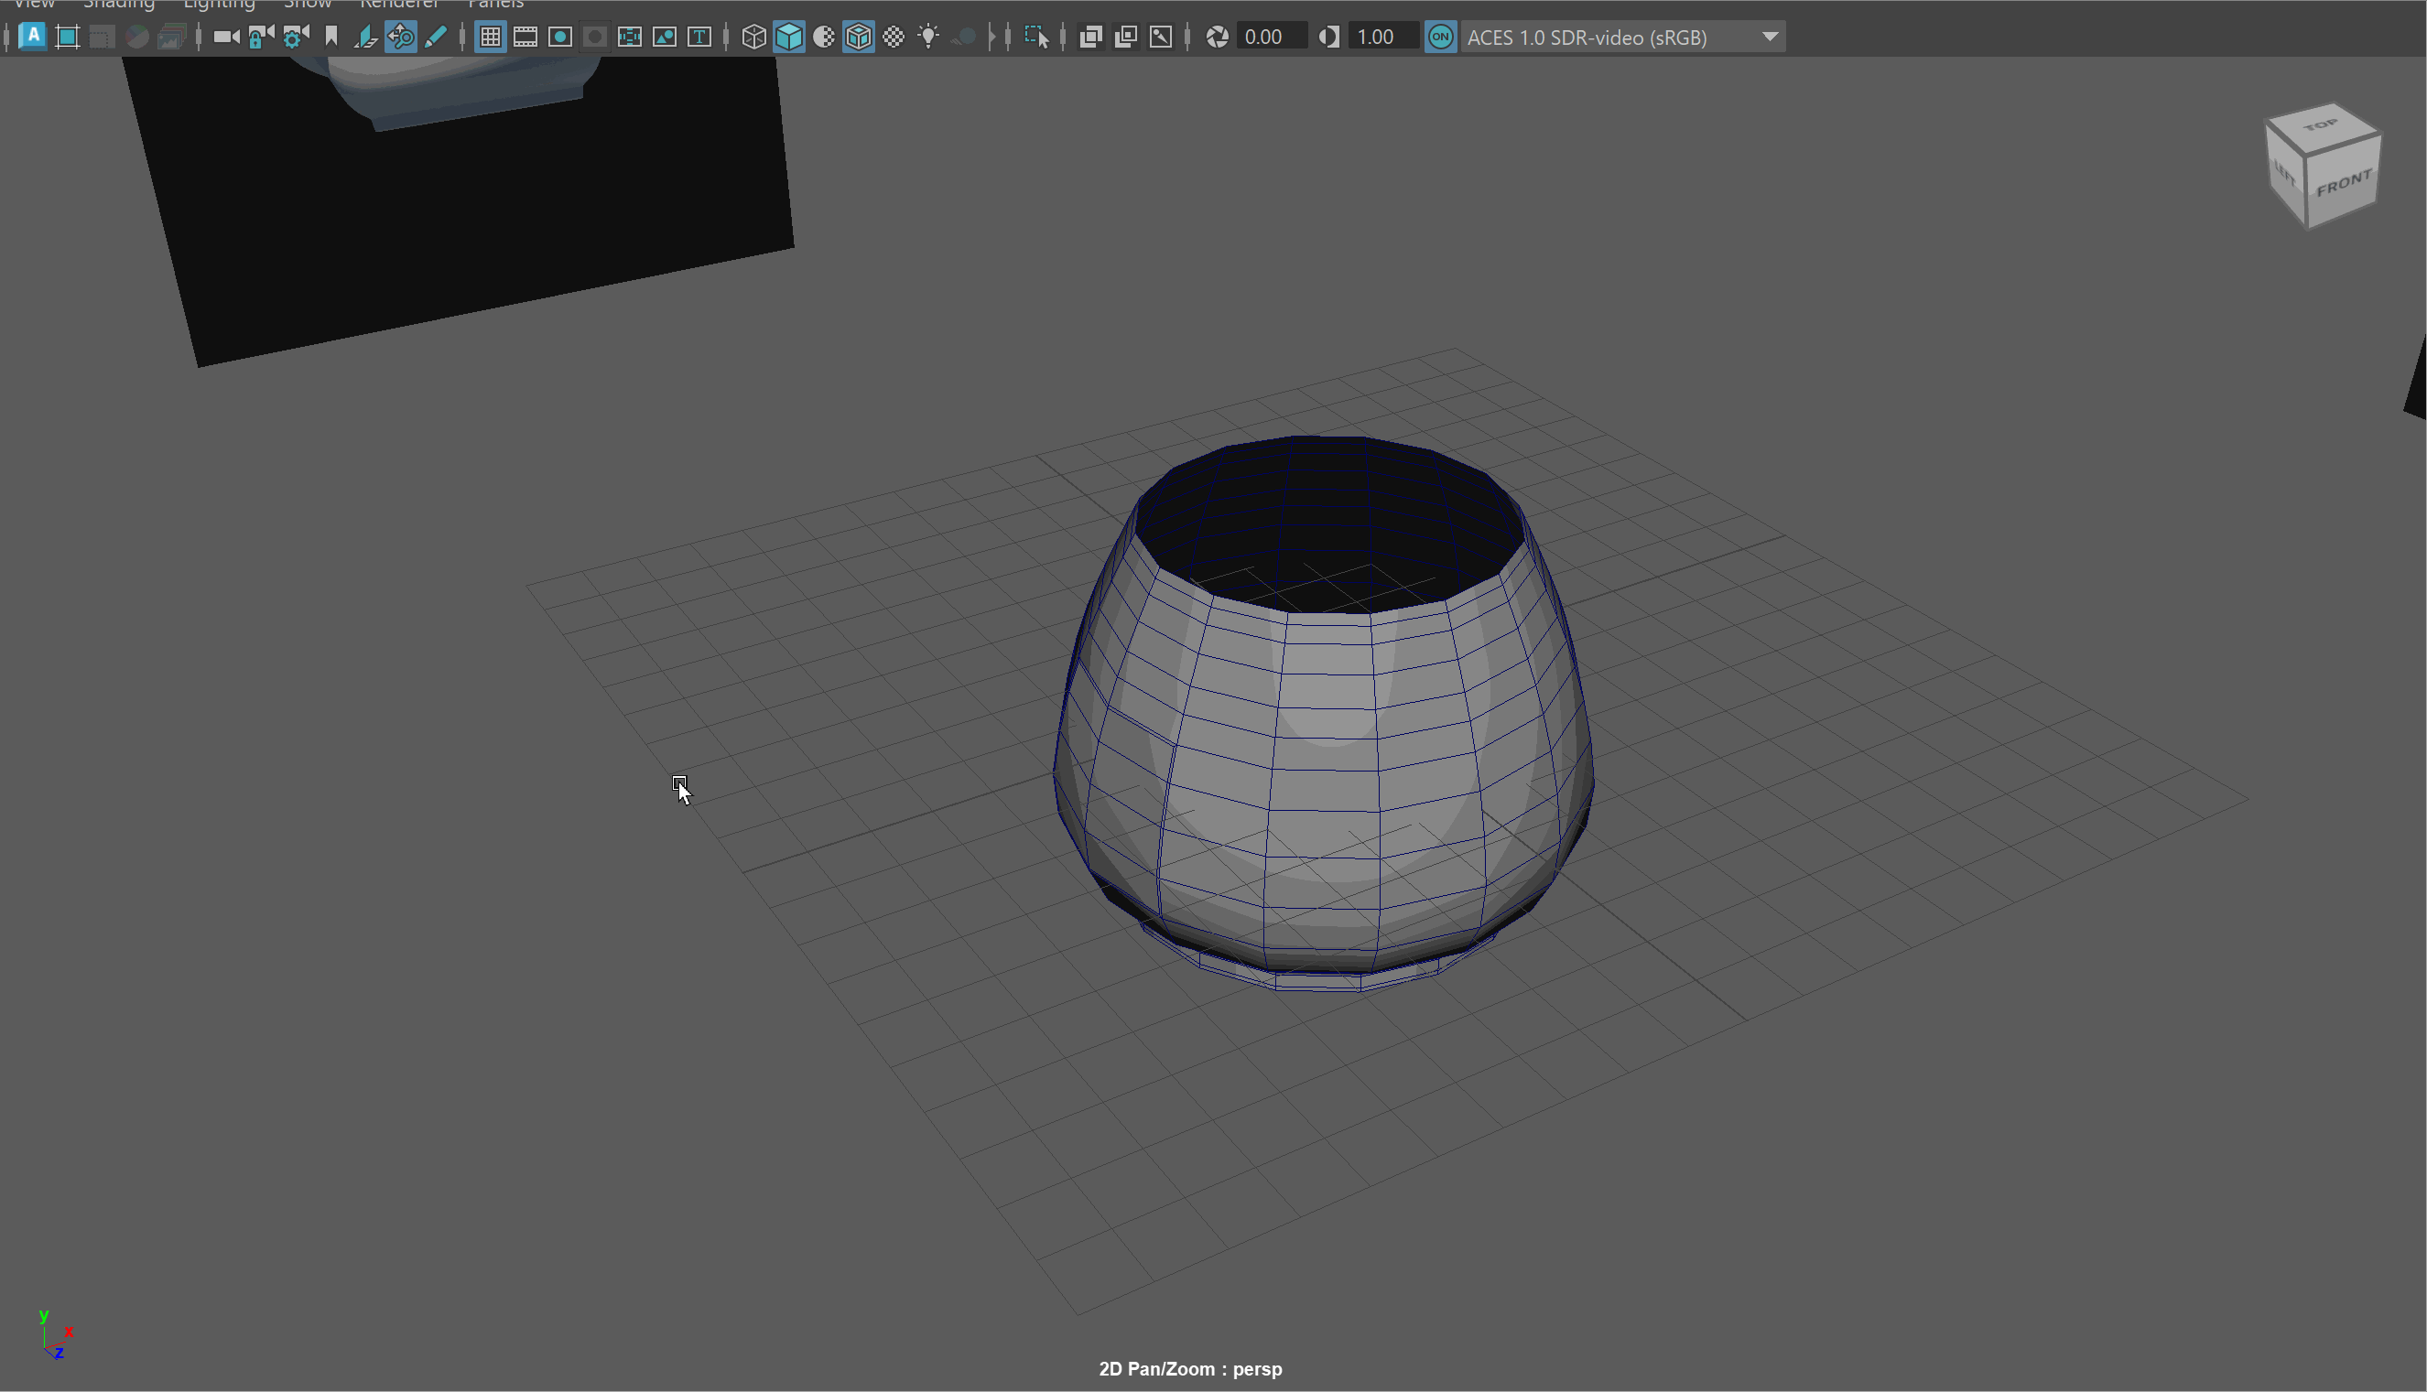Screen dimensions: 2427x1392
Task: Toggle 2D Pan/Zoom magnifier button
Action: 401,38
